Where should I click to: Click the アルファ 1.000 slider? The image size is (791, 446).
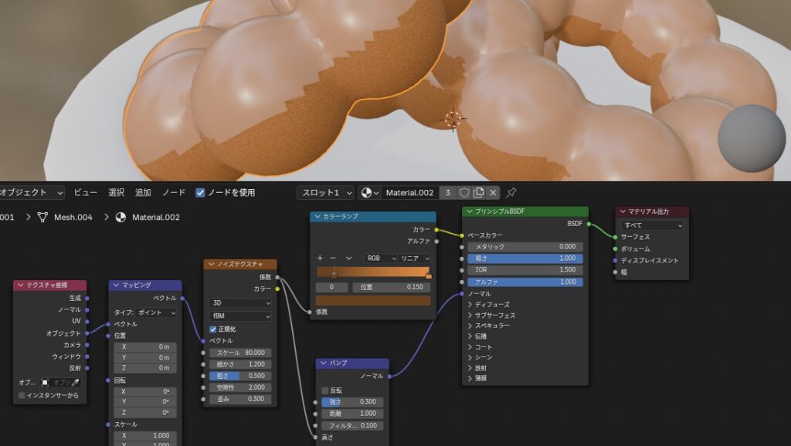tap(525, 282)
